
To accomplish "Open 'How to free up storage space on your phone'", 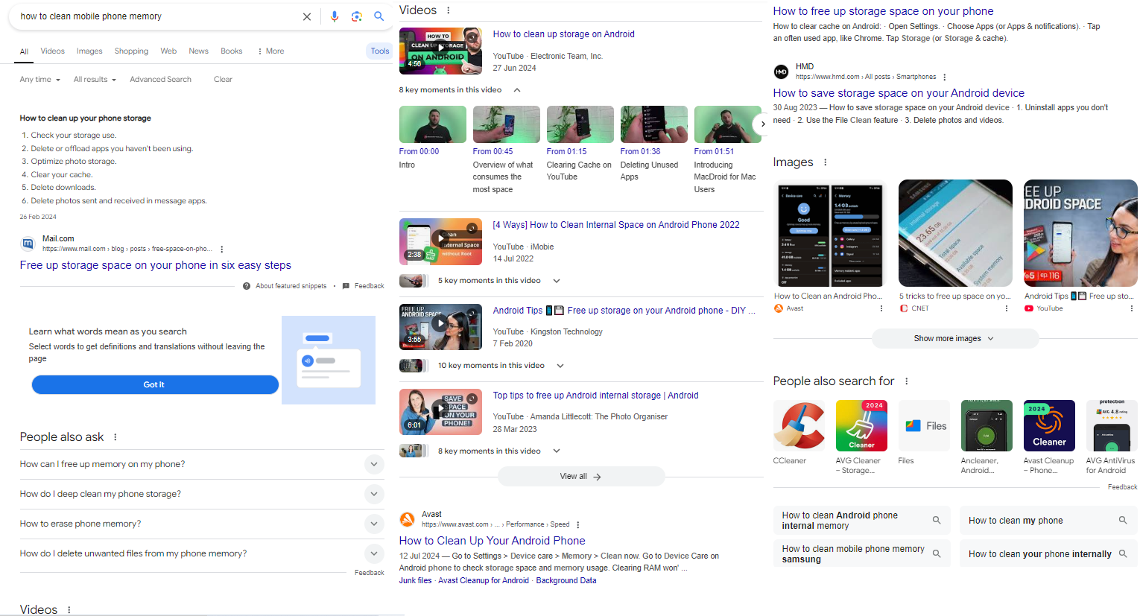I will point(883,11).
